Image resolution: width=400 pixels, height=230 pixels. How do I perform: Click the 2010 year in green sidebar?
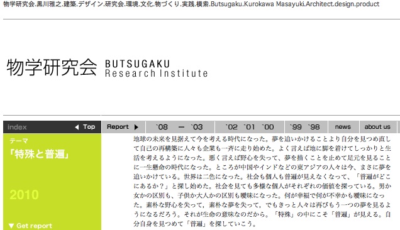[x=24, y=195]
